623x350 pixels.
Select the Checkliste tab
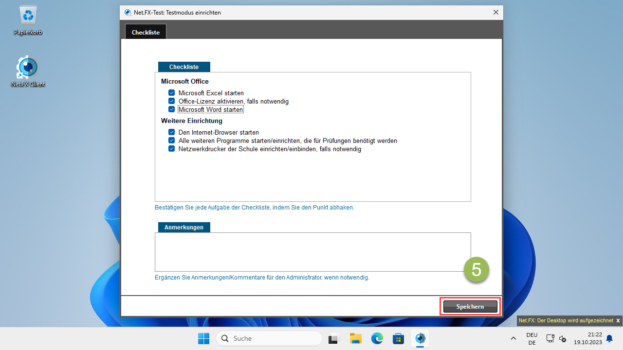[x=146, y=32]
